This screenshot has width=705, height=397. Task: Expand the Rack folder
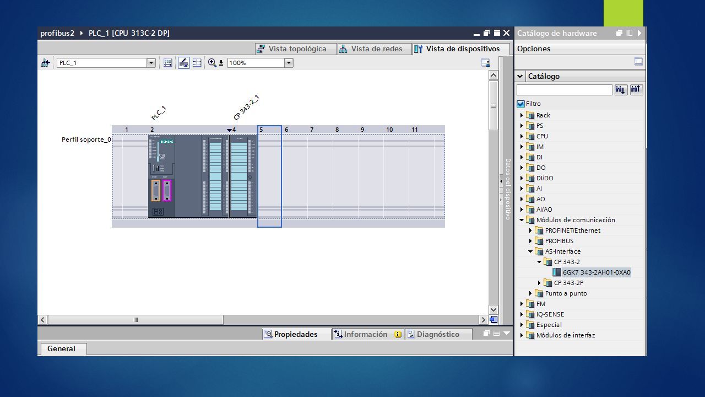522,115
